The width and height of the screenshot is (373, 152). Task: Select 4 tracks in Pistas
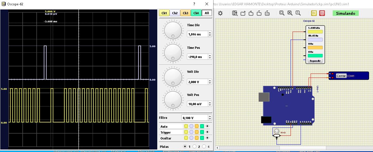click(204, 146)
